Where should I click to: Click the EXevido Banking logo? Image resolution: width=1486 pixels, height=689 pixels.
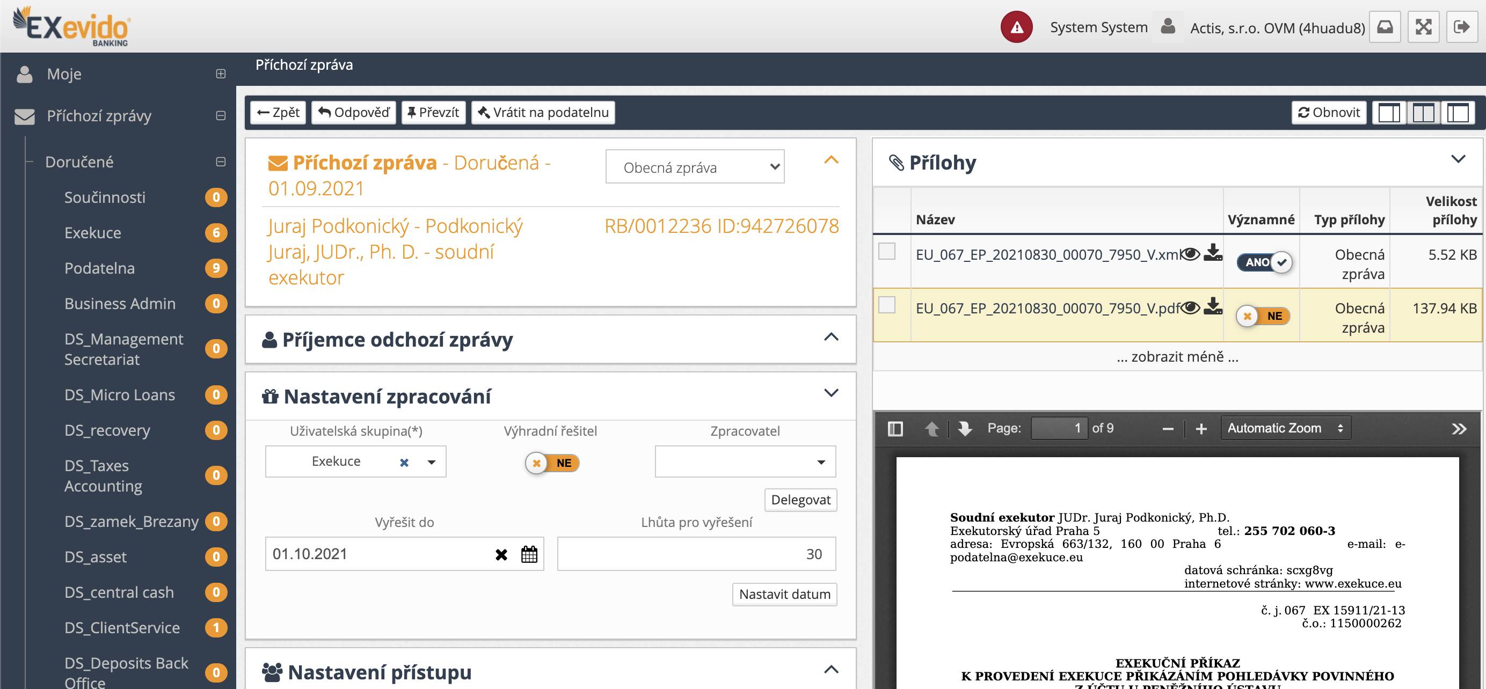71,26
